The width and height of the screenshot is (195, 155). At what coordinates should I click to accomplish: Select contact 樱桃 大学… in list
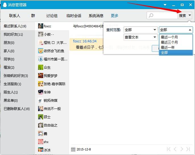click(52, 42)
